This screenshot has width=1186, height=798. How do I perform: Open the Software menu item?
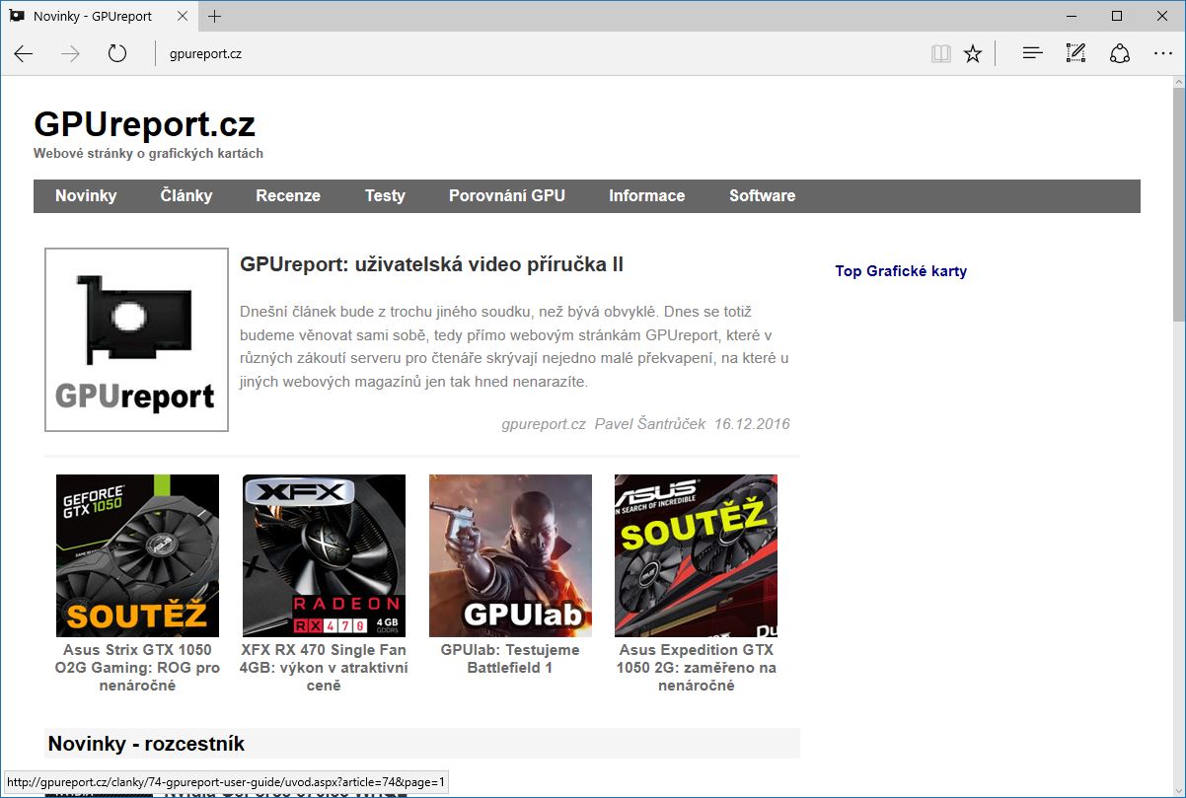click(x=763, y=195)
